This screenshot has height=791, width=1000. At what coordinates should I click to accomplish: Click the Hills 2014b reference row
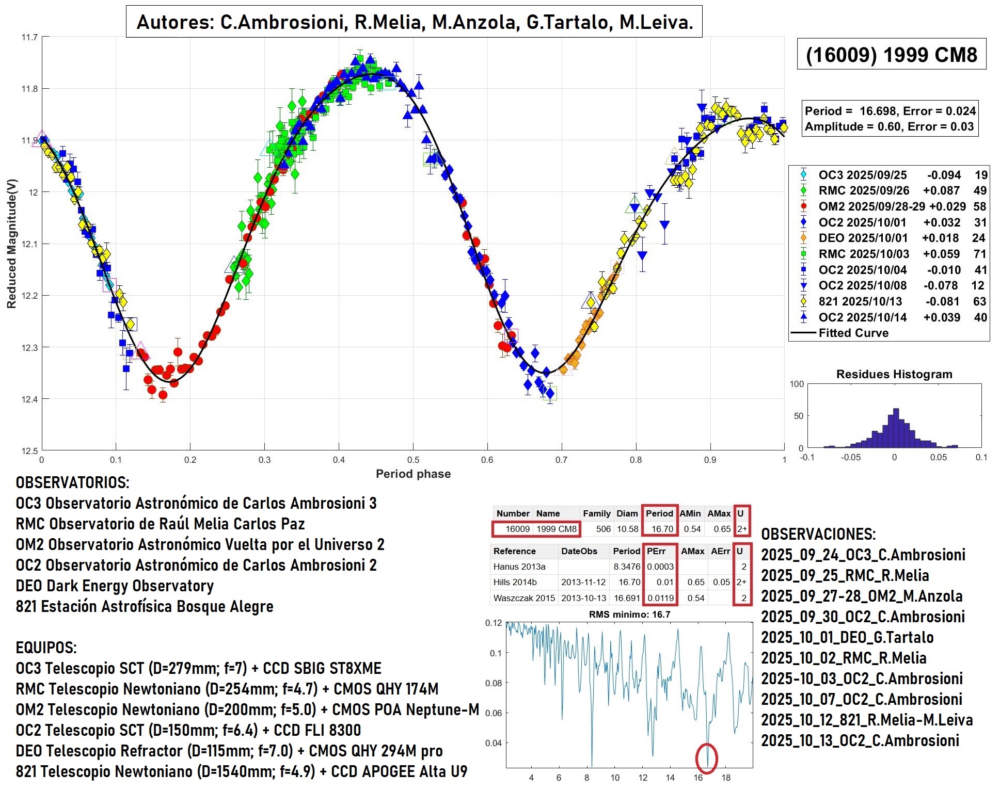515,582
